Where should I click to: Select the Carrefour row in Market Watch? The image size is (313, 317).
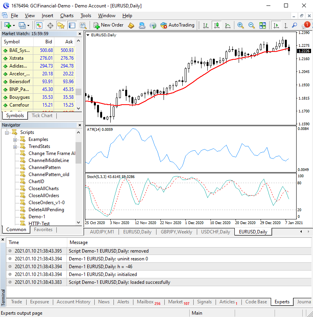(20, 105)
